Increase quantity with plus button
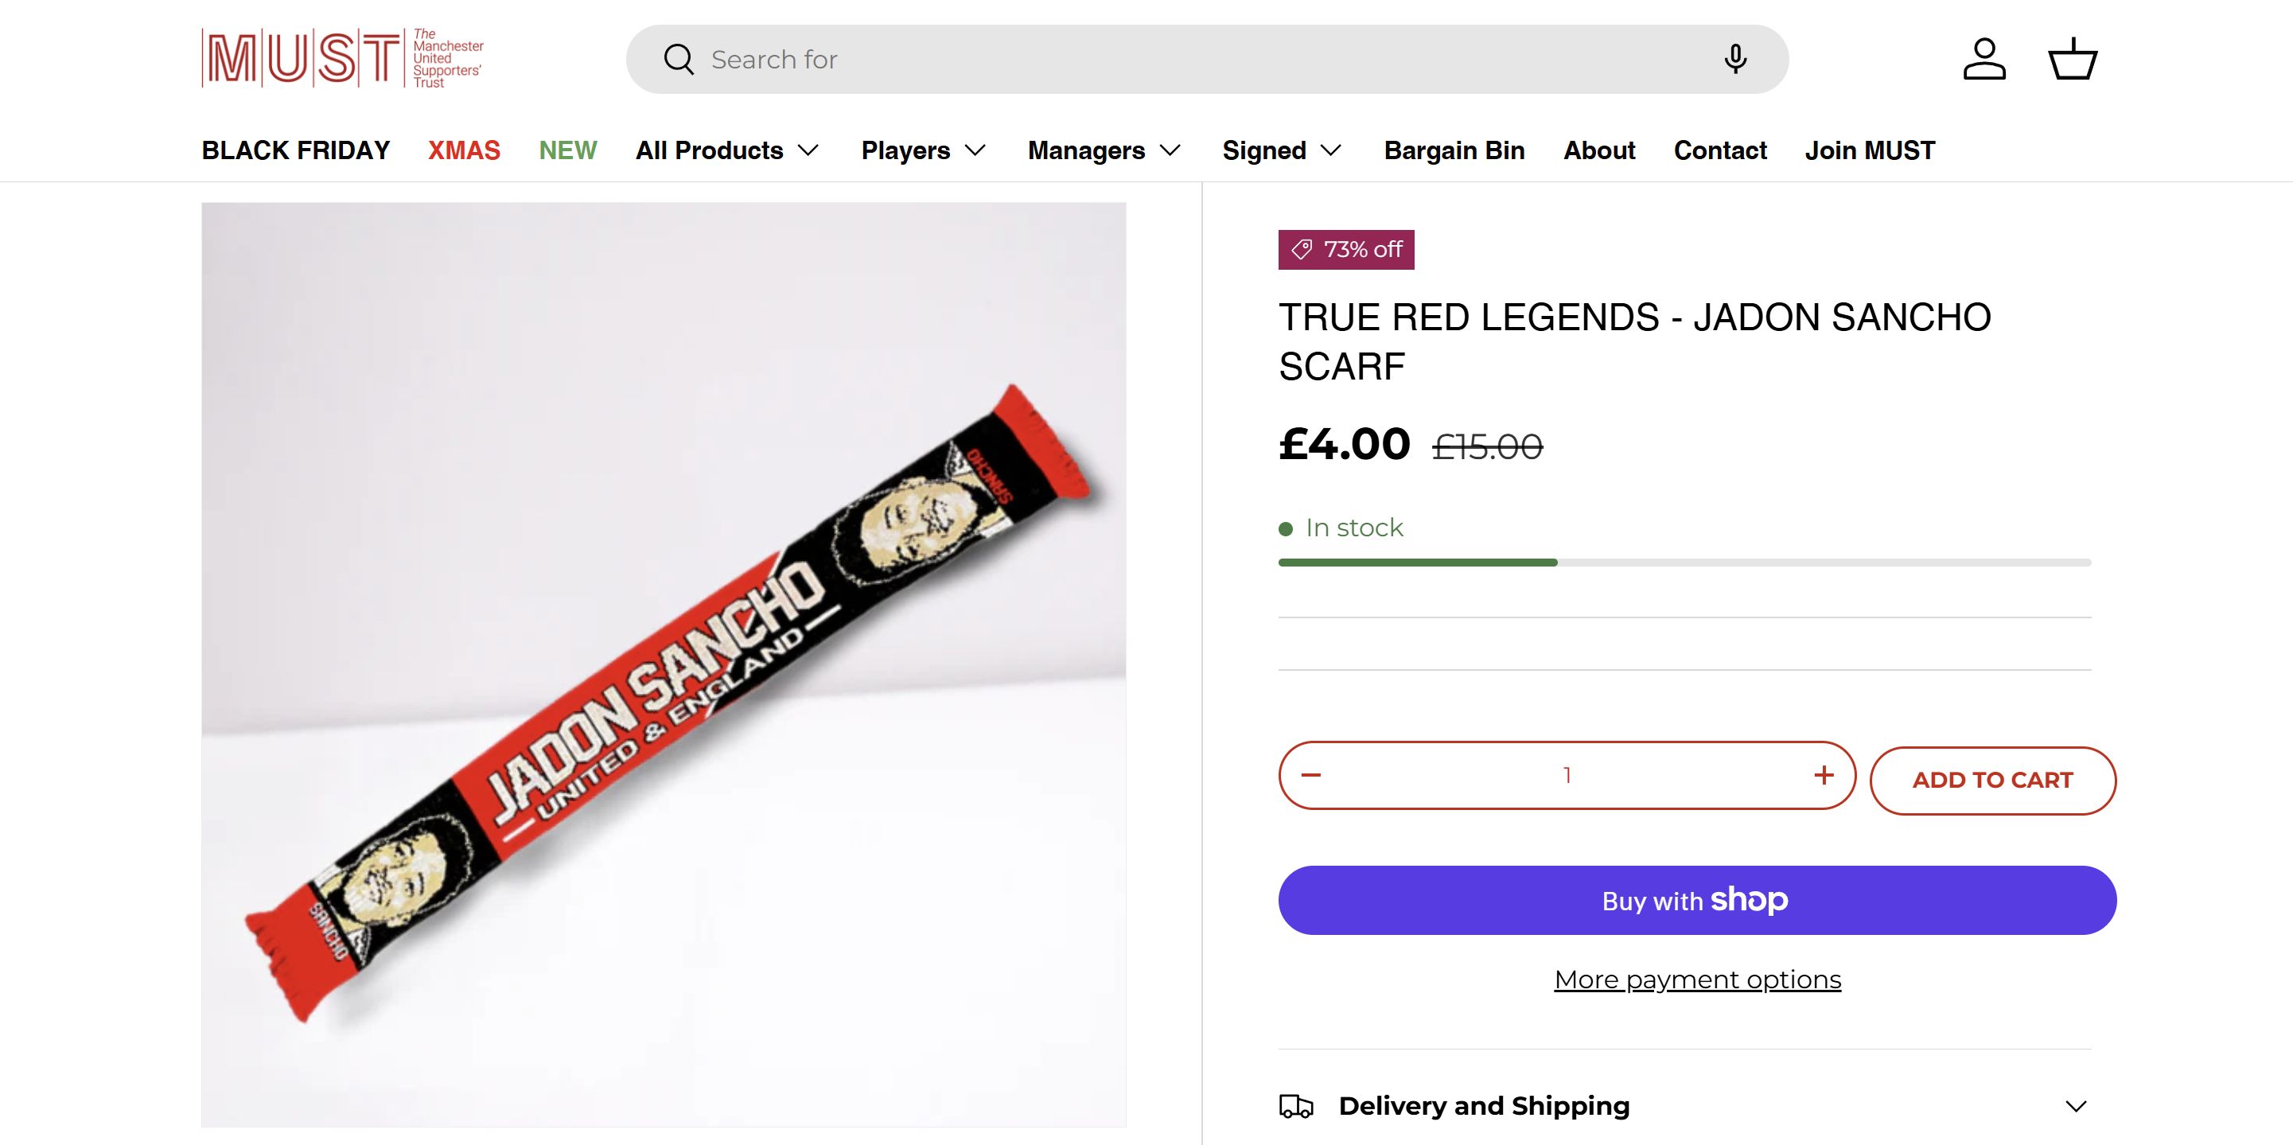Screen dimensions: 2293x1145 (x=1824, y=775)
